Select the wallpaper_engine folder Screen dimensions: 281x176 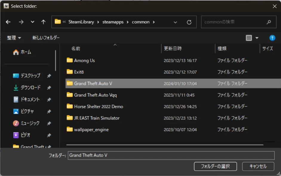tap(173, 130)
